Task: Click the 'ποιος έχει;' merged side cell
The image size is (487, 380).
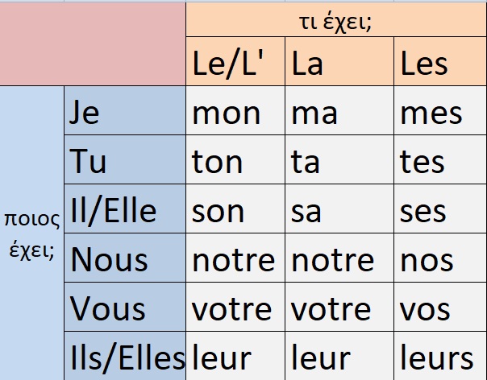Action: coord(31,233)
